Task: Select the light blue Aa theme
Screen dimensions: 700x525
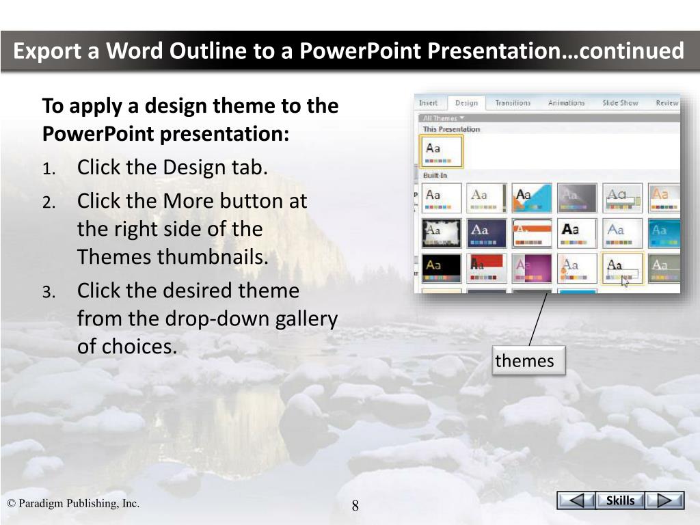Action: tap(622, 233)
